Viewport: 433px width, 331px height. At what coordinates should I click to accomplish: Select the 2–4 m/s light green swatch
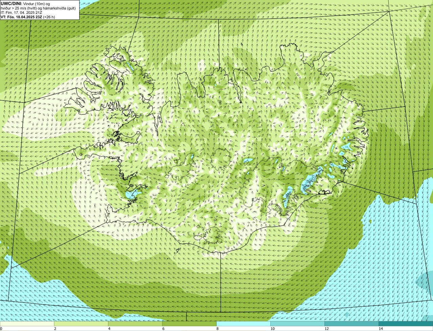[81, 324]
